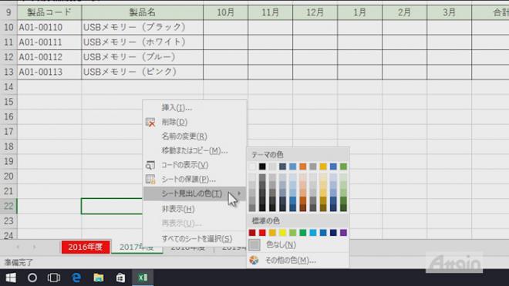Click the Excel icon on taskbar
Viewport: 509px width, 286px height.
click(x=143, y=278)
